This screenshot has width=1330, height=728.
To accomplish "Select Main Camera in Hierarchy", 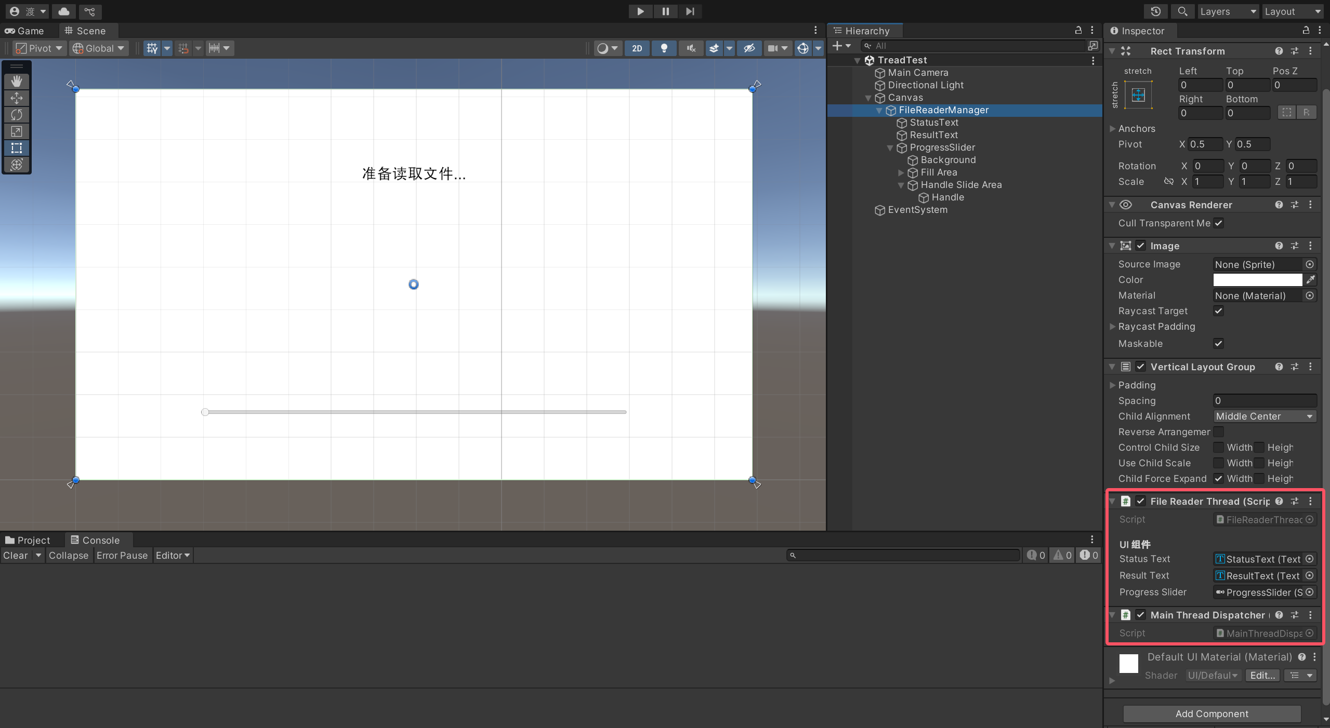I will (918, 73).
